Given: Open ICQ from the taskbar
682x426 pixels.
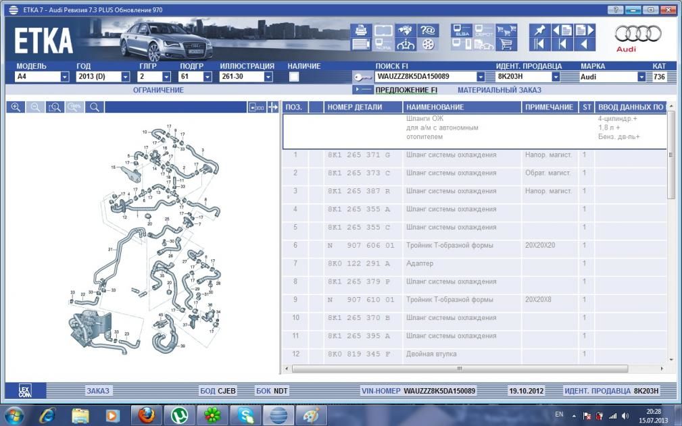Looking at the screenshot, I should click(x=213, y=416).
